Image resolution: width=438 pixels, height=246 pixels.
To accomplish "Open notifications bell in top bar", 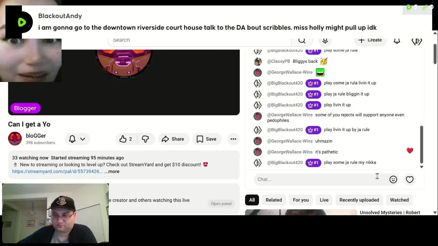I will [397, 40].
